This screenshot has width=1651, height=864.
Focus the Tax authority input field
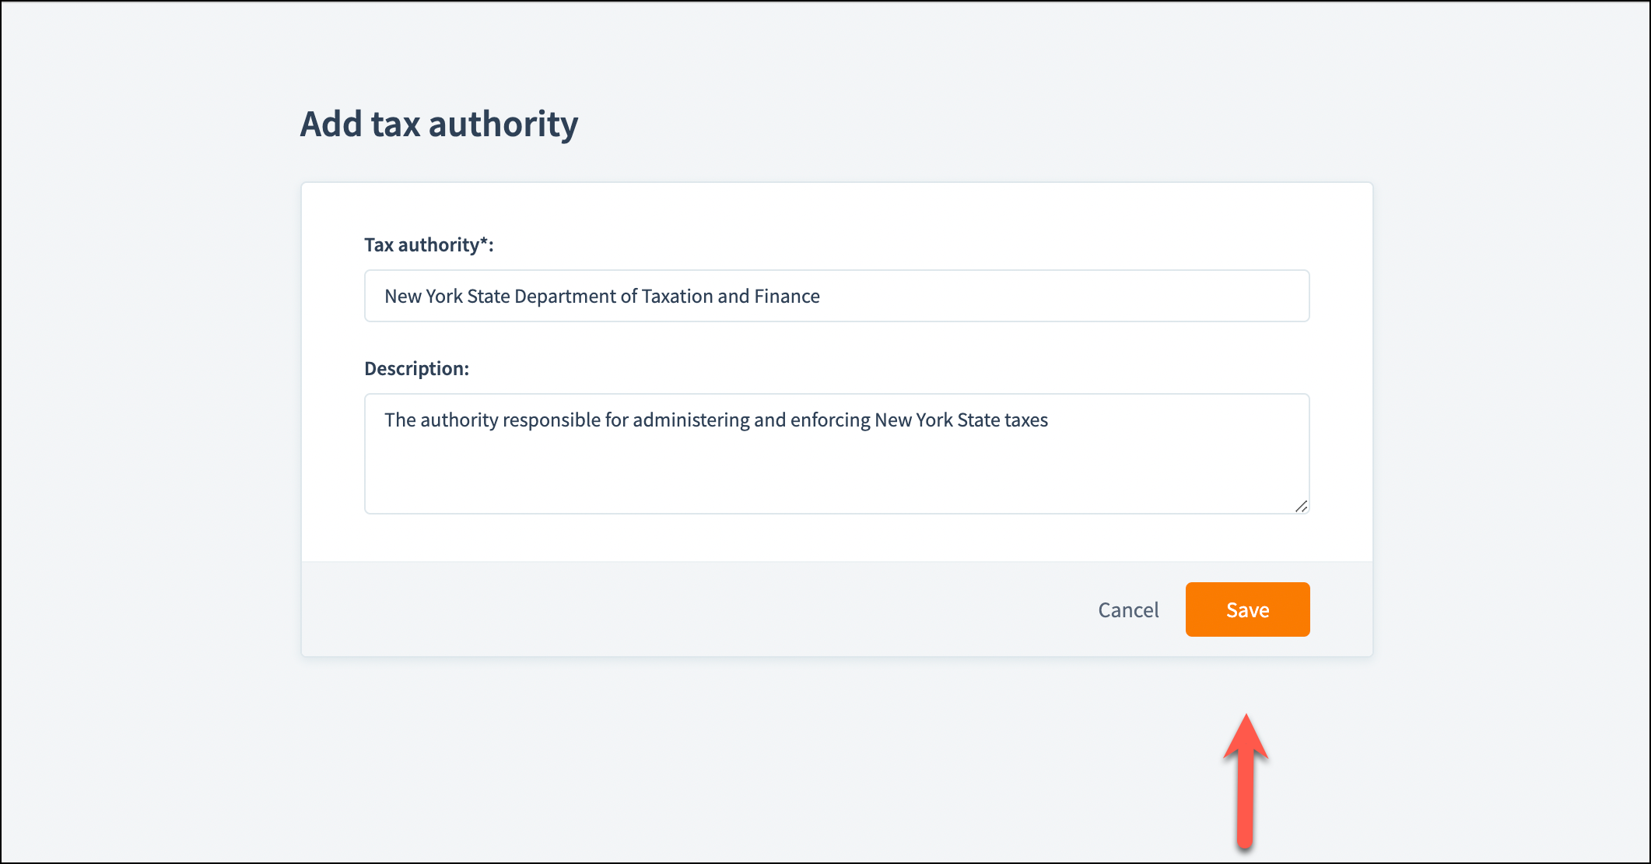(836, 296)
